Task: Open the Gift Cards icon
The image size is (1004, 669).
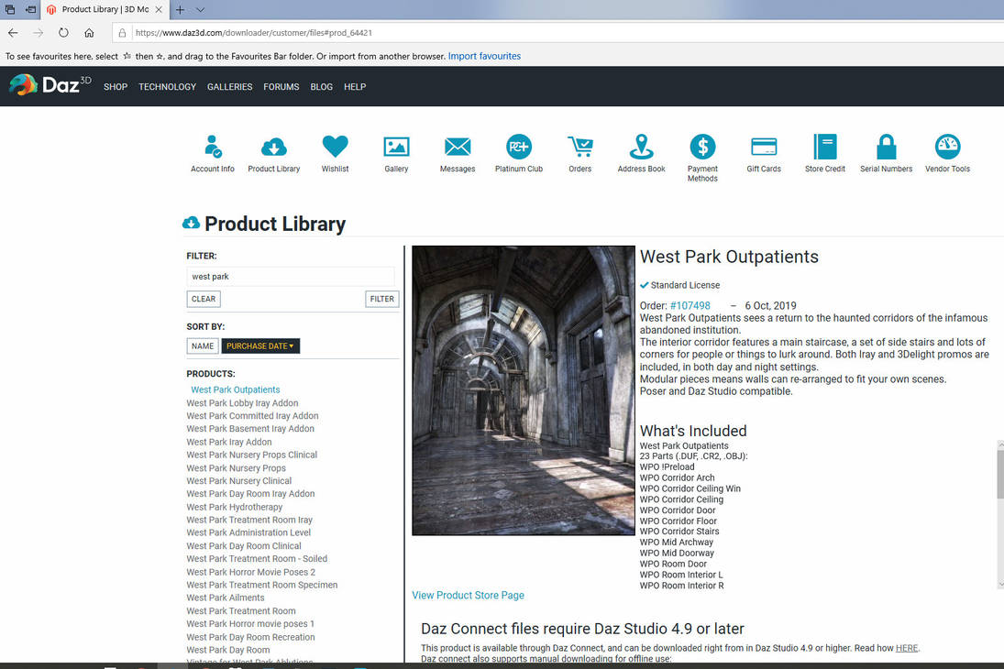Action: click(764, 147)
